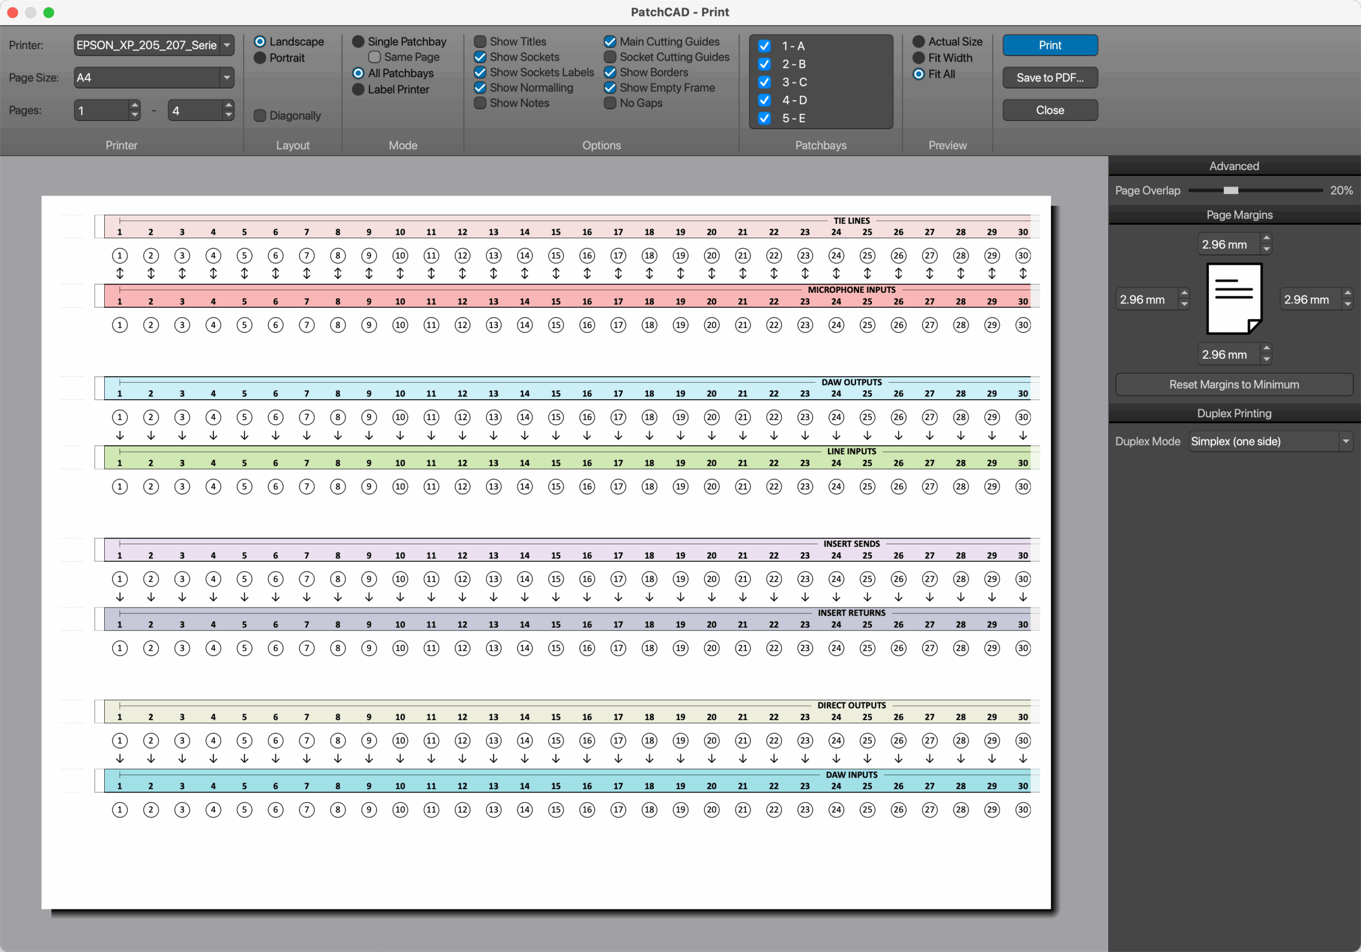
Task: Click the Page Overlap slider handle
Action: tap(1231, 190)
